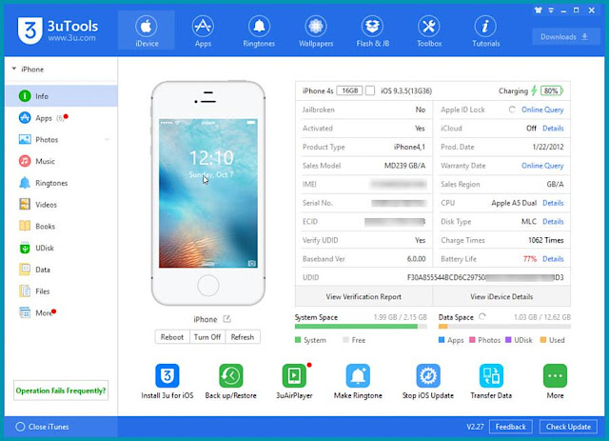Expand the Photos sidebar chevron
The image size is (609, 441).
coord(107,139)
